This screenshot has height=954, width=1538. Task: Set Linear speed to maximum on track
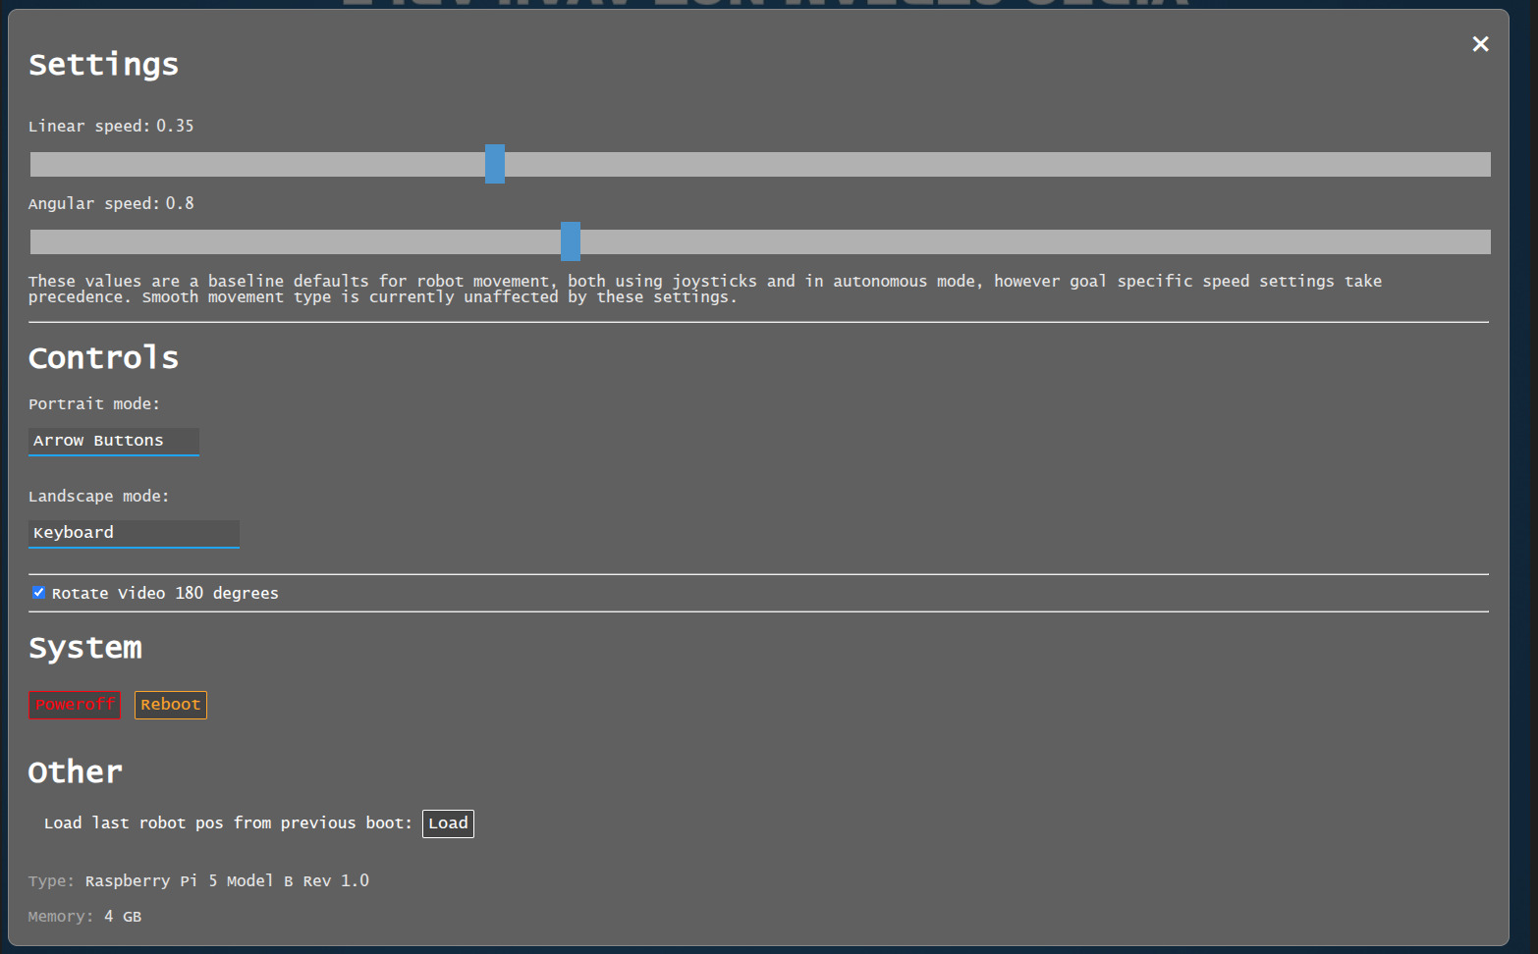1484,164
